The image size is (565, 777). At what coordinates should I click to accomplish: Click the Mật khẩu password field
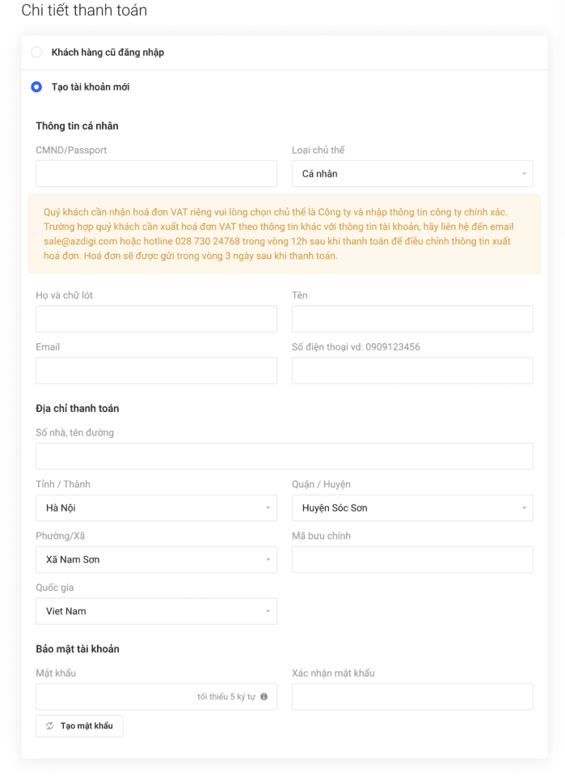113,697
